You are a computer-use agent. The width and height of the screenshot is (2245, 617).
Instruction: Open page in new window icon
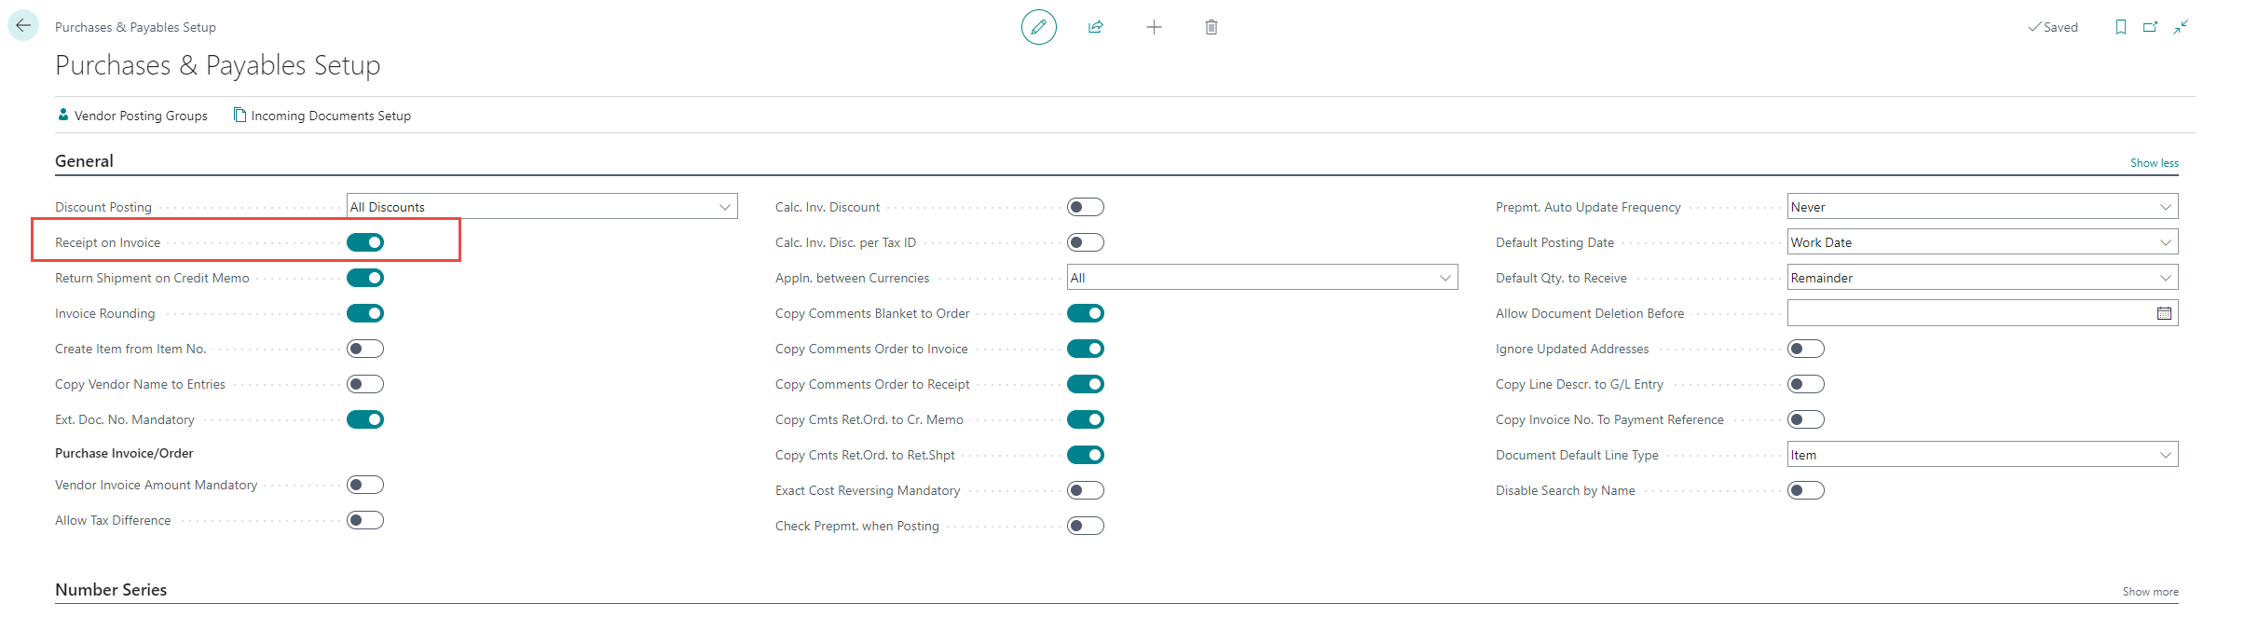coord(2150,27)
